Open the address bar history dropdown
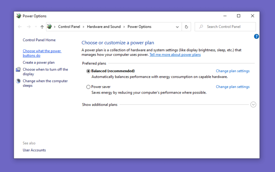 (177, 27)
